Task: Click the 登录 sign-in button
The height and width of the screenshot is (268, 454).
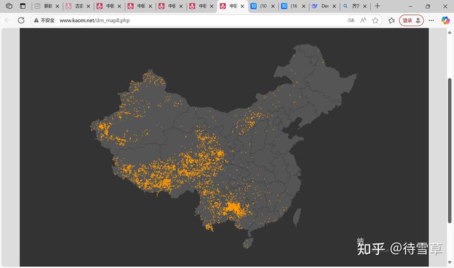Action: (411, 20)
